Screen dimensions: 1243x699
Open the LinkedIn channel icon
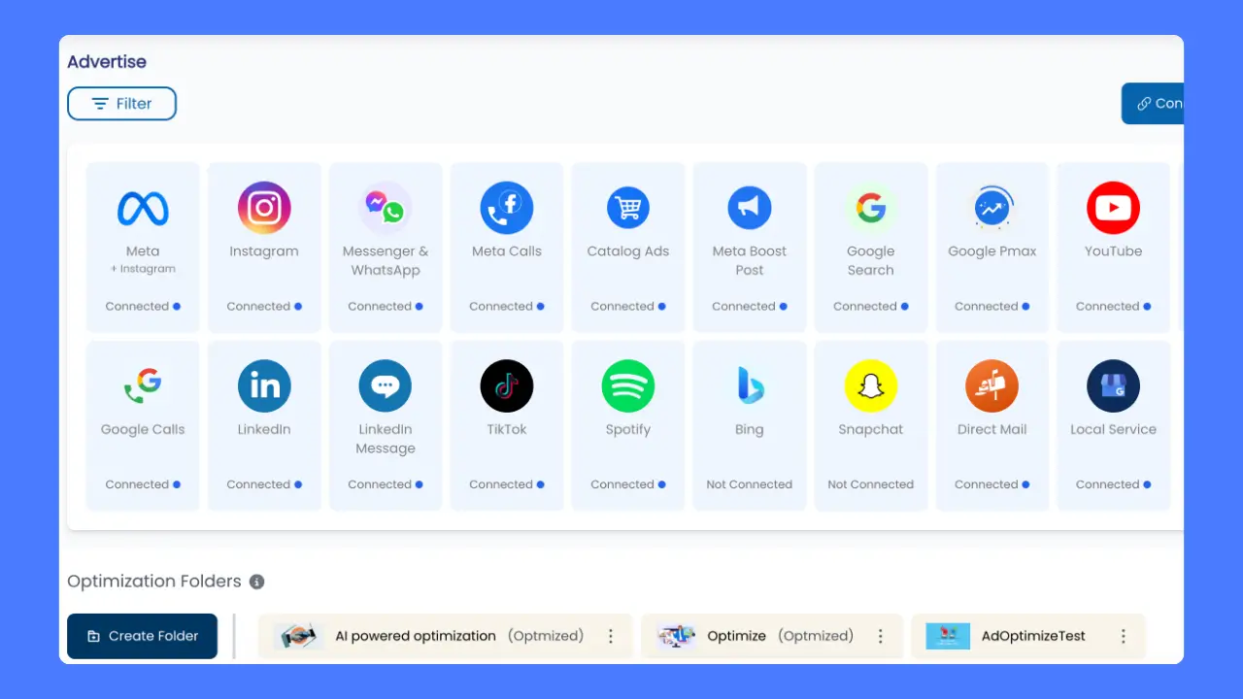coord(264,386)
